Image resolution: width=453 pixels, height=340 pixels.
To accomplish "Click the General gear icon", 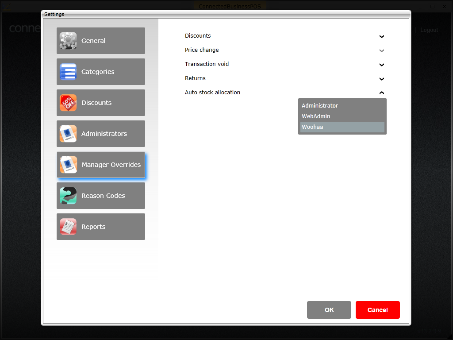I will click(68, 41).
